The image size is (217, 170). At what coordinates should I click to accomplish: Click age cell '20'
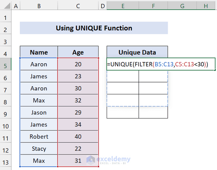(x=78, y=64)
